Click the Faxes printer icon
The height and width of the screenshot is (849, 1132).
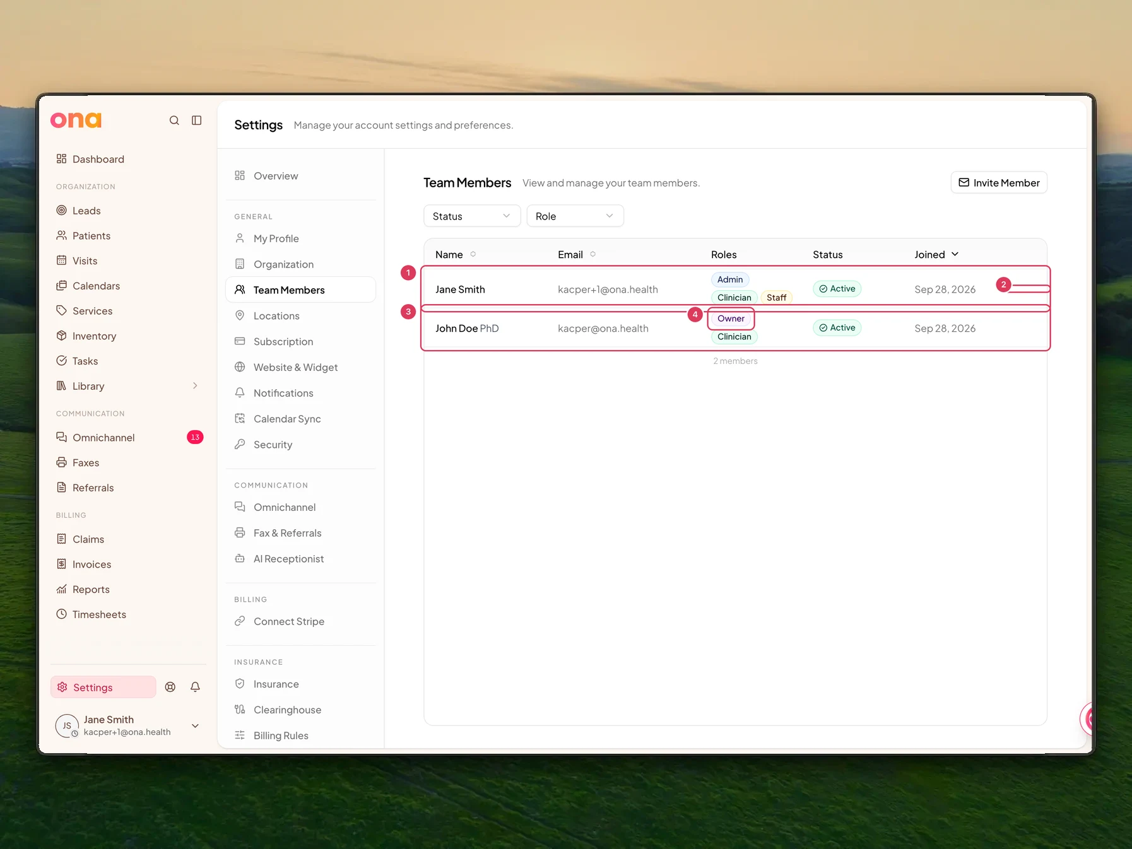coord(61,462)
